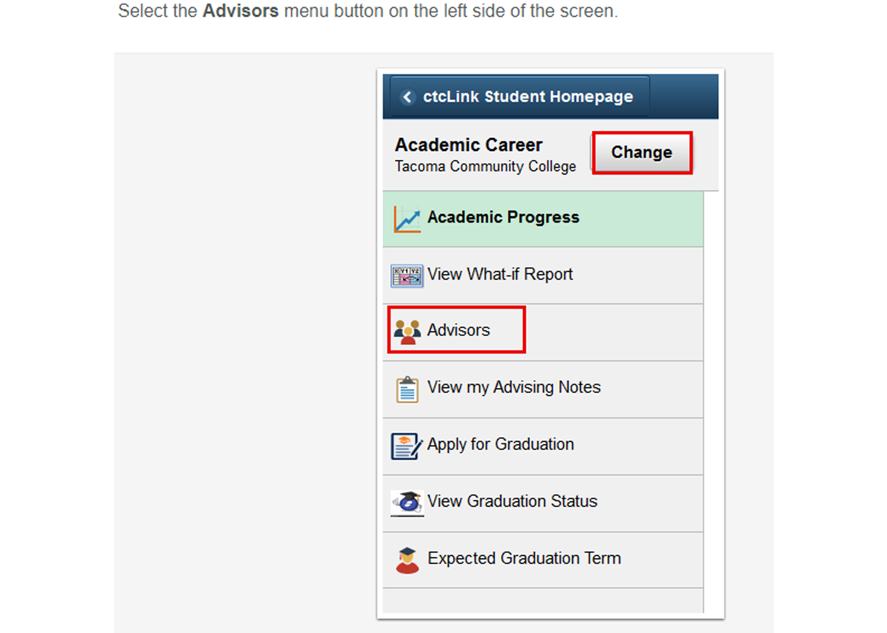Click the back chevron on the homepage button
The height and width of the screenshot is (633, 887).
(x=407, y=97)
